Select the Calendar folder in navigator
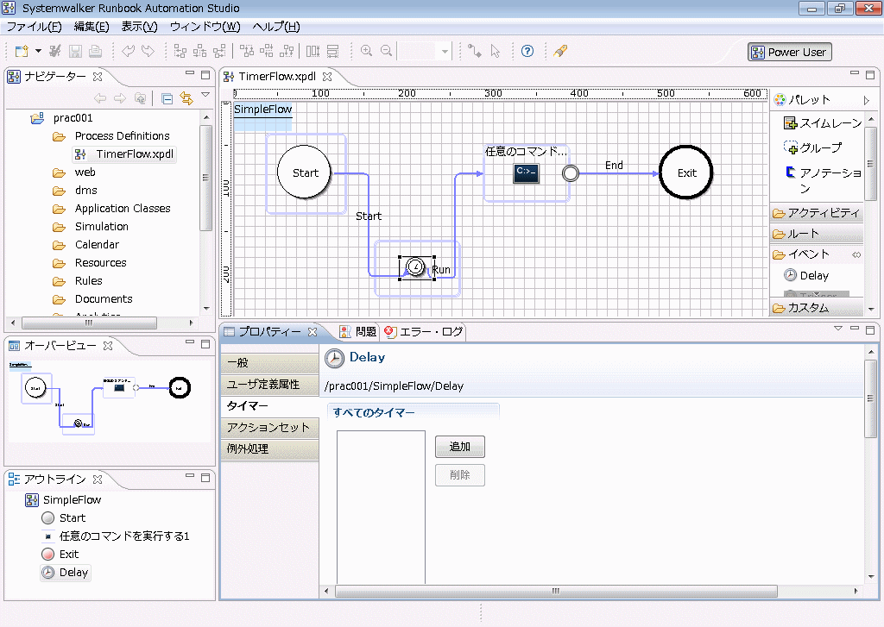Image resolution: width=884 pixels, height=627 pixels. (x=97, y=244)
